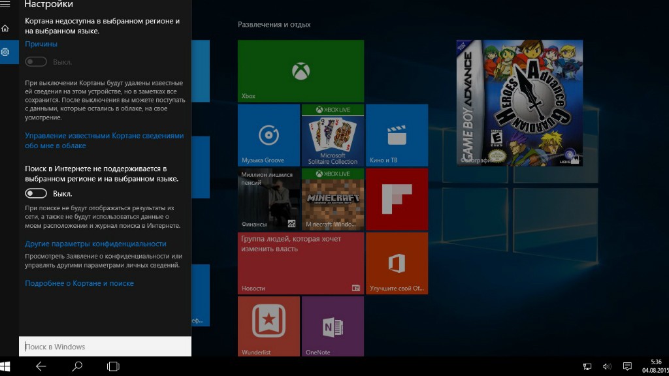669x376 pixels.
Task: Toggle the Internet search switch
Action: [36, 193]
